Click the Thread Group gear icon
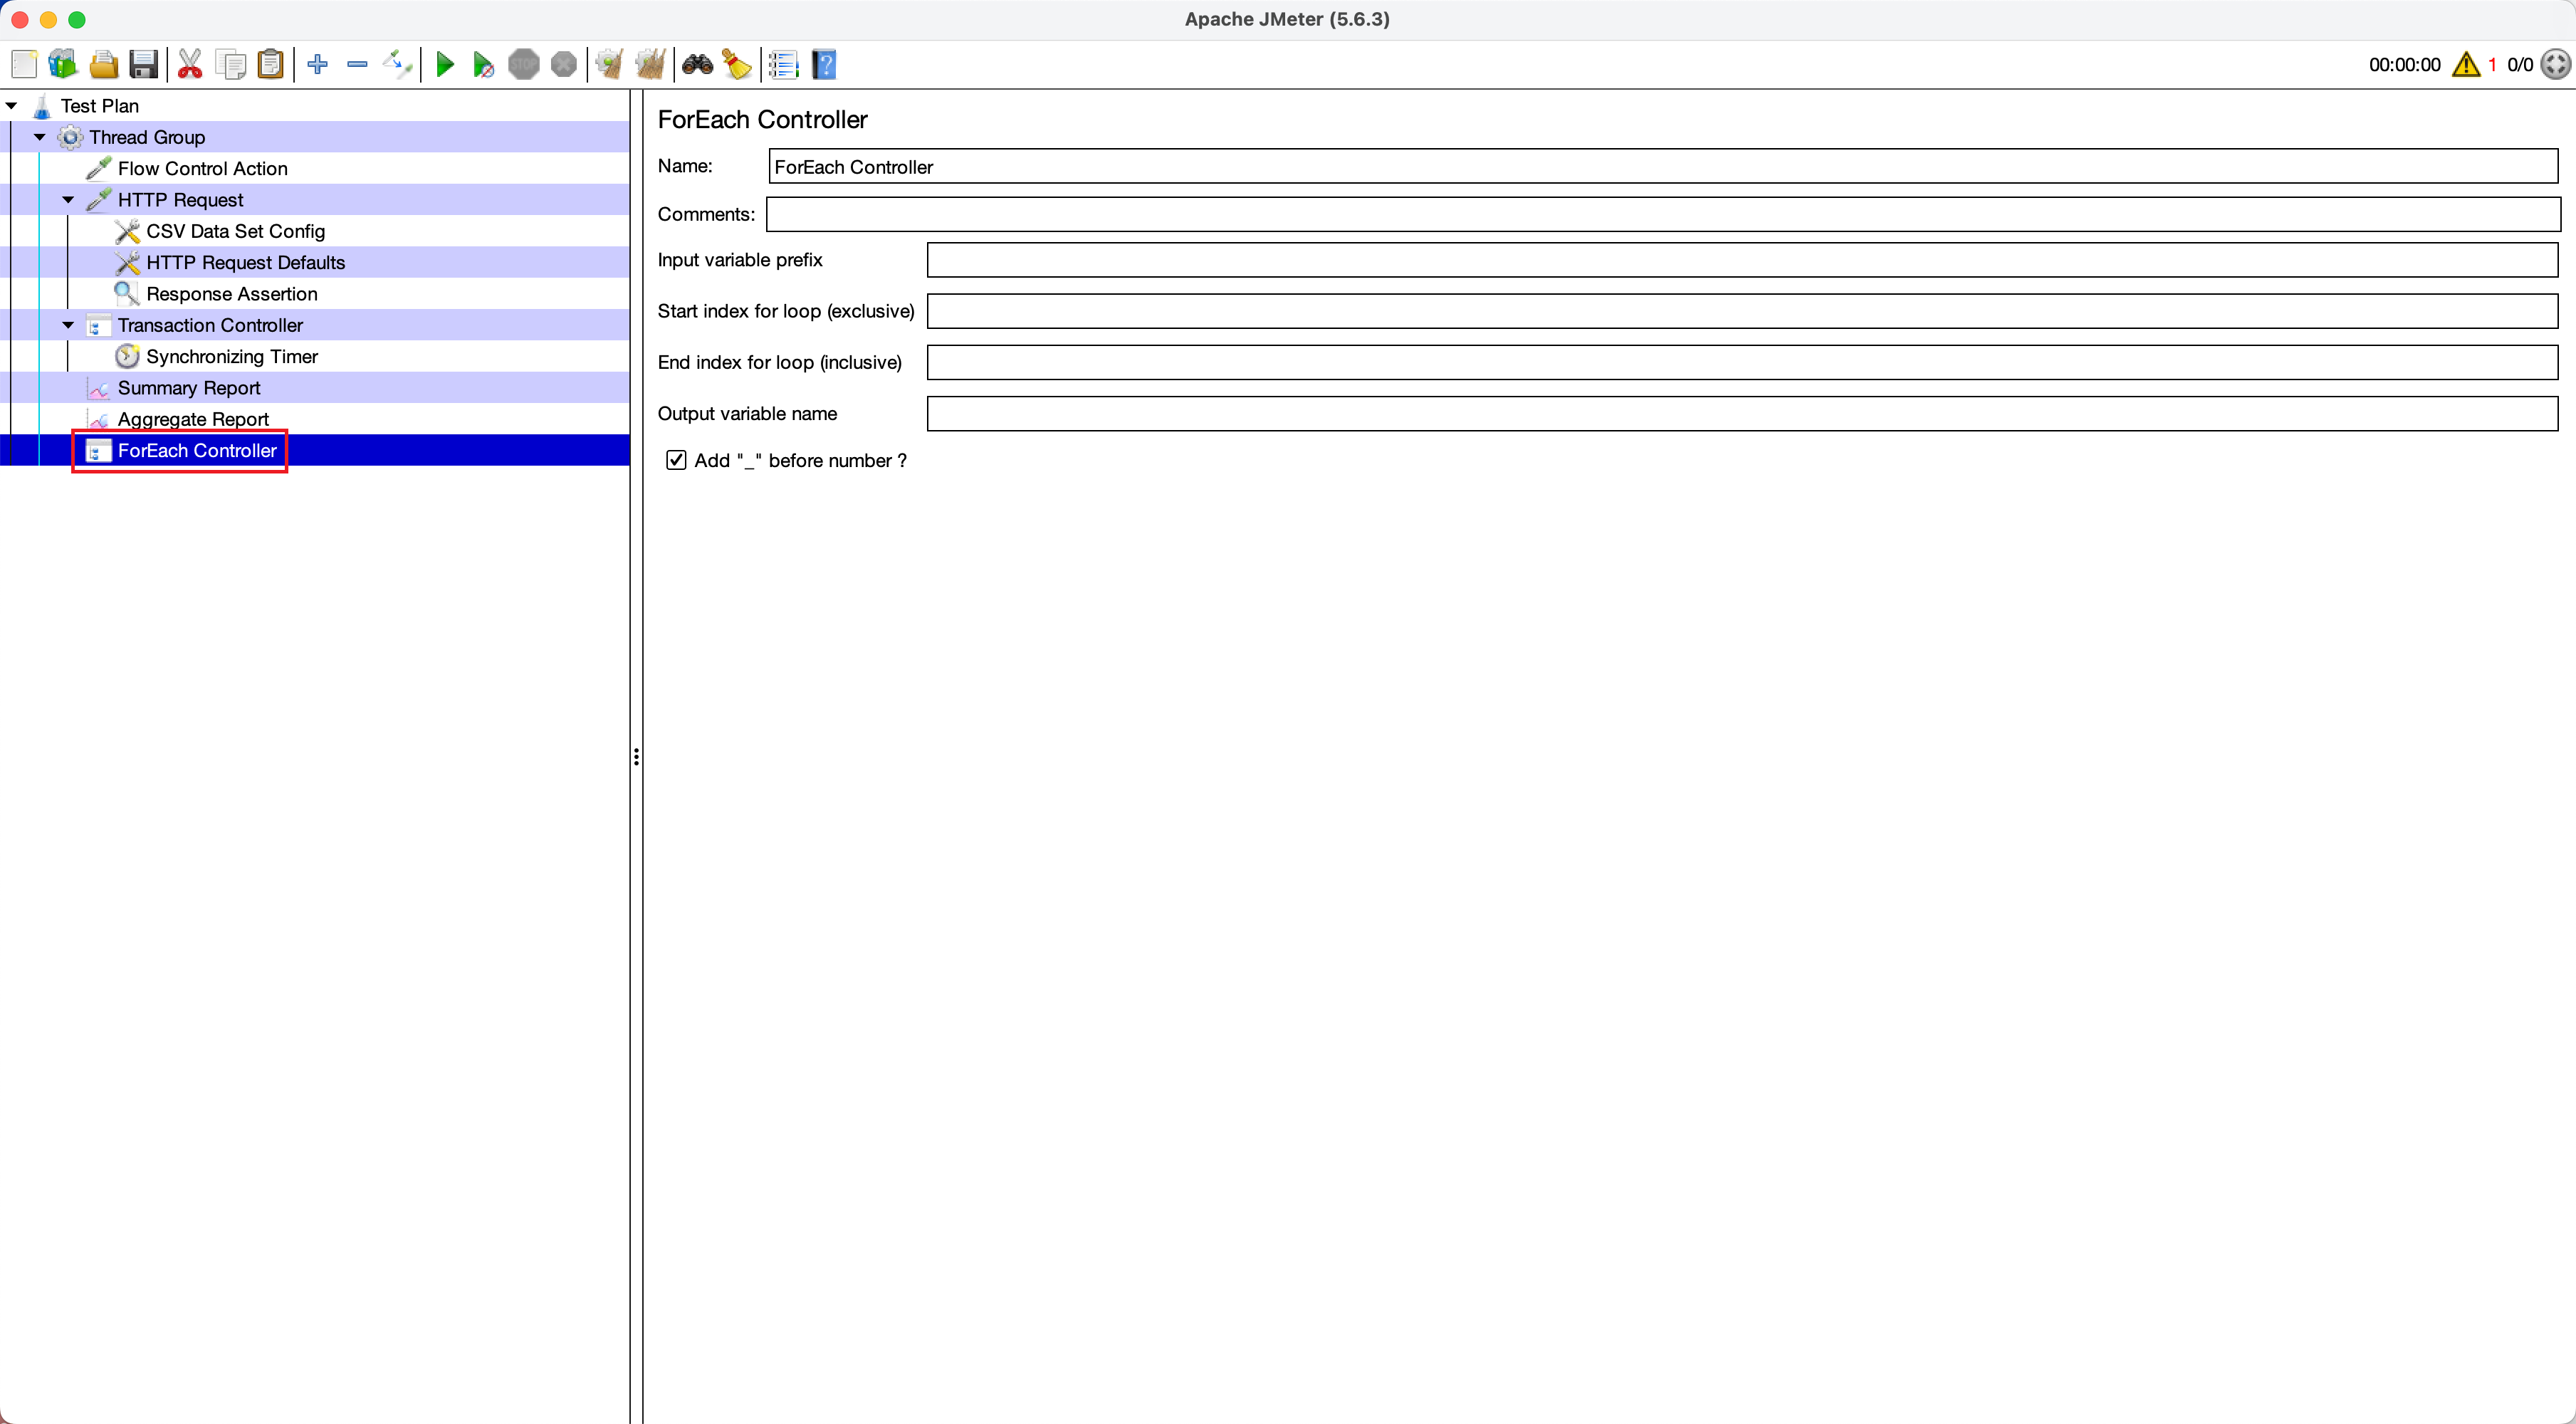The width and height of the screenshot is (2576, 1424). [70, 137]
